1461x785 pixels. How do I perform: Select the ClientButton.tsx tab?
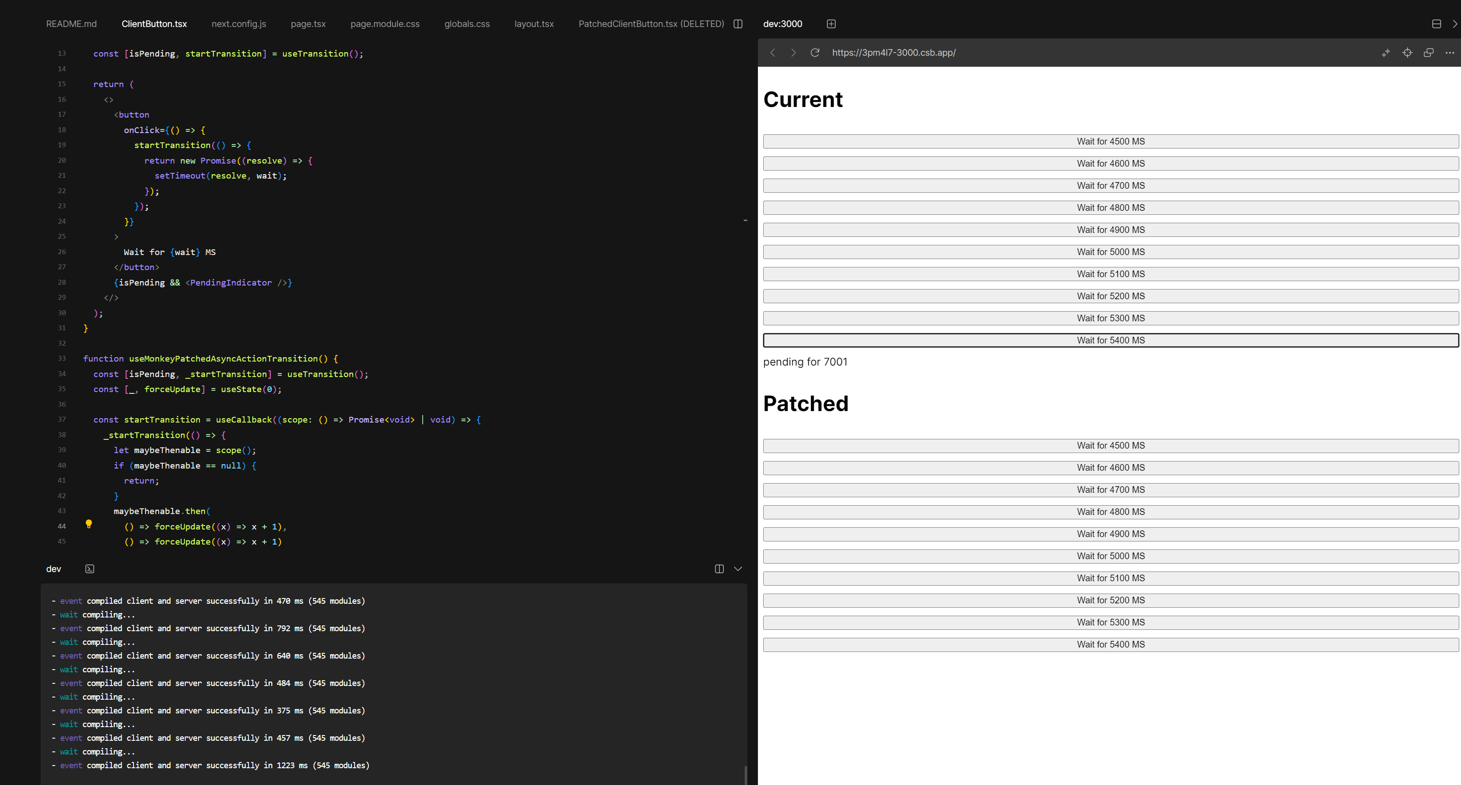click(154, 24)
